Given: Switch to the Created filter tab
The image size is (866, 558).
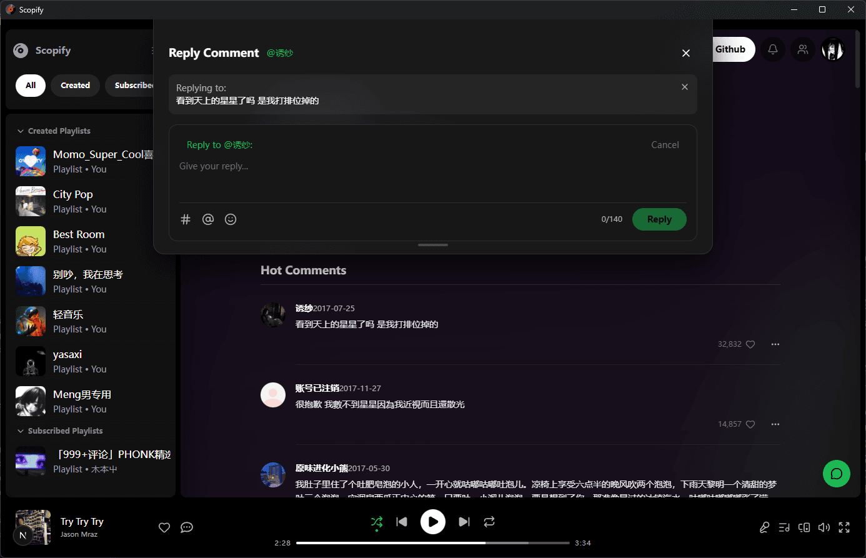Looking at the screenshot, I should [76, 86].
